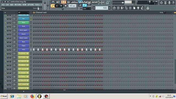176x99 pixels.
Task: Click the Hats pattern name field
Action: 102,8
